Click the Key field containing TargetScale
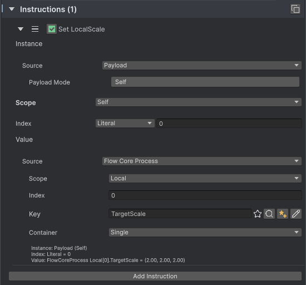The height and width of the screenshot is (285, 306). [x=180, y=214]
